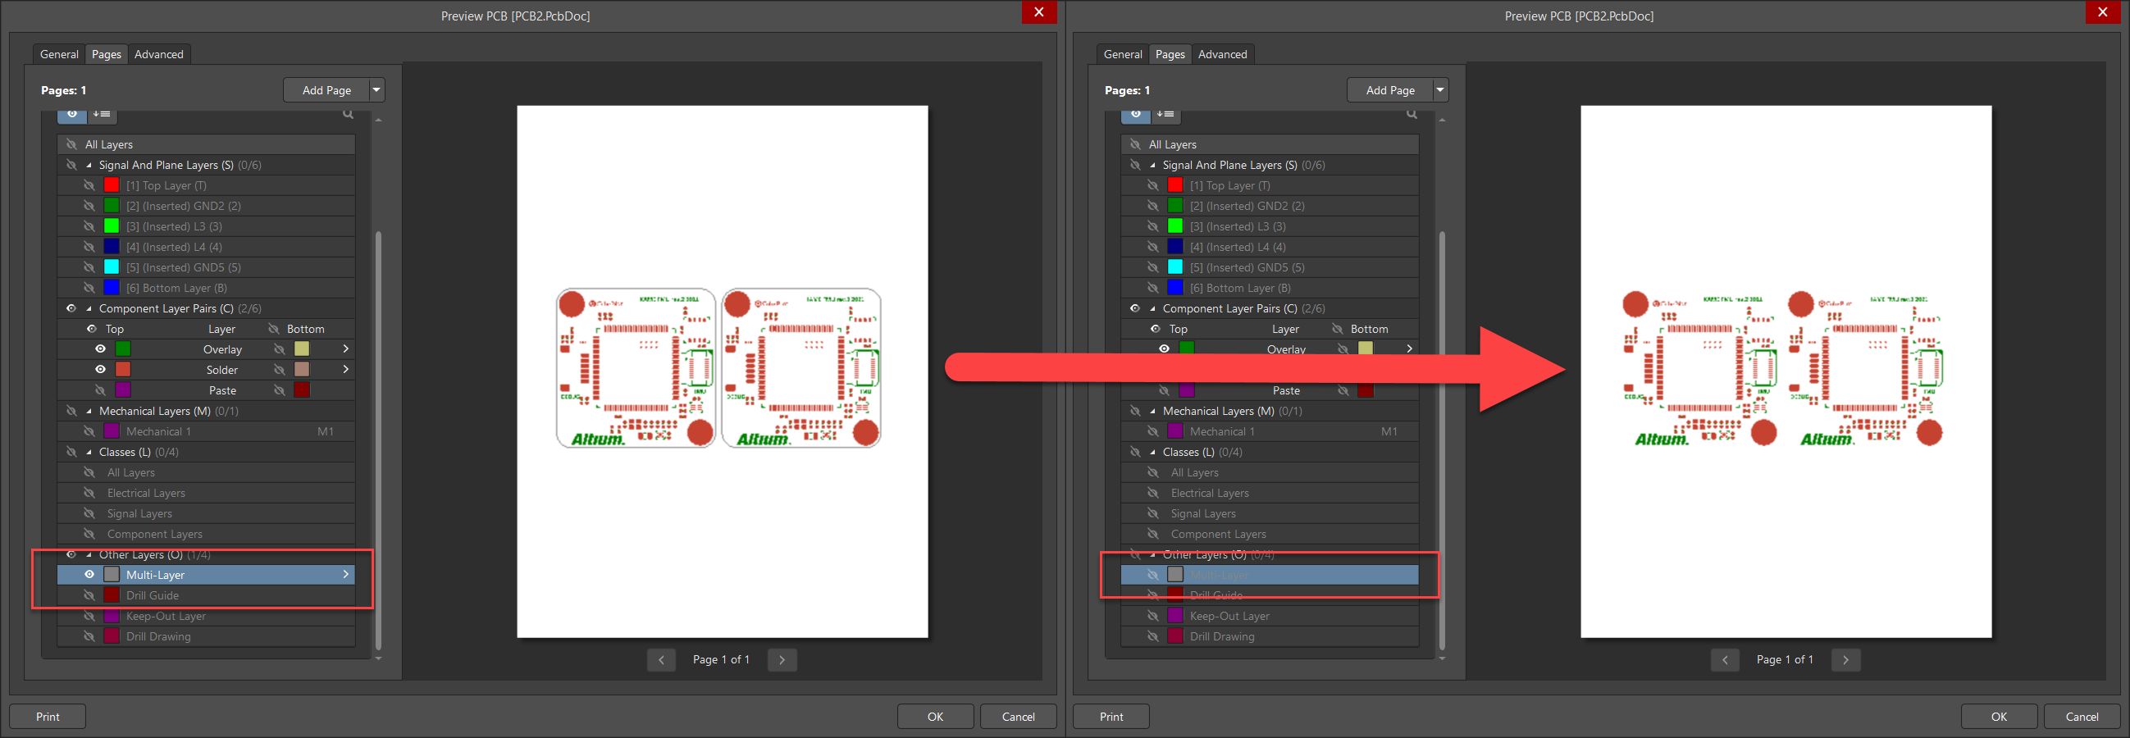2130x738 pixels.
Task: Click the sort list icon in left dialog
Action: (x=102, y=114)
